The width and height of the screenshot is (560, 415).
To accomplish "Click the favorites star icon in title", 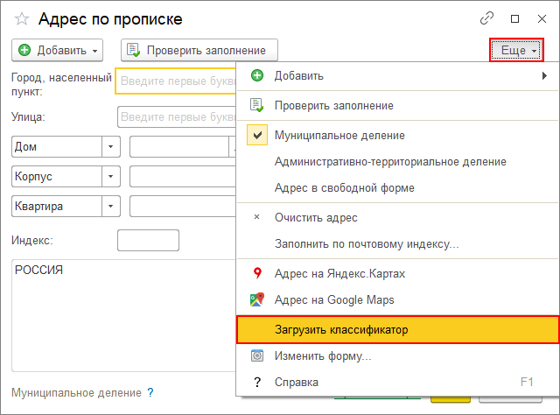I will click(22, 18).
